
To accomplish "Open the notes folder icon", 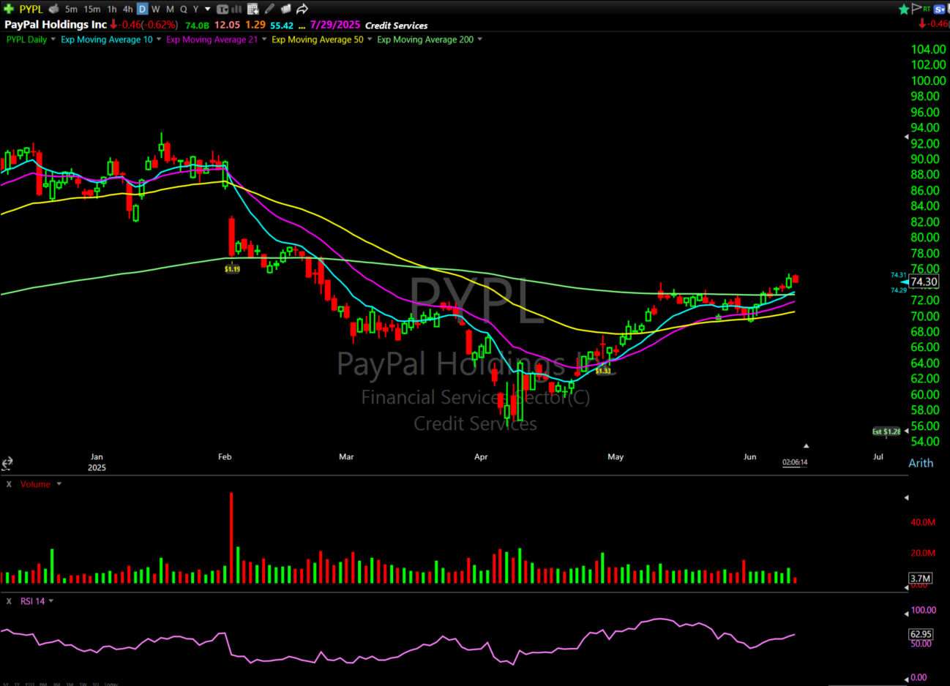I will tap(285, 9).
